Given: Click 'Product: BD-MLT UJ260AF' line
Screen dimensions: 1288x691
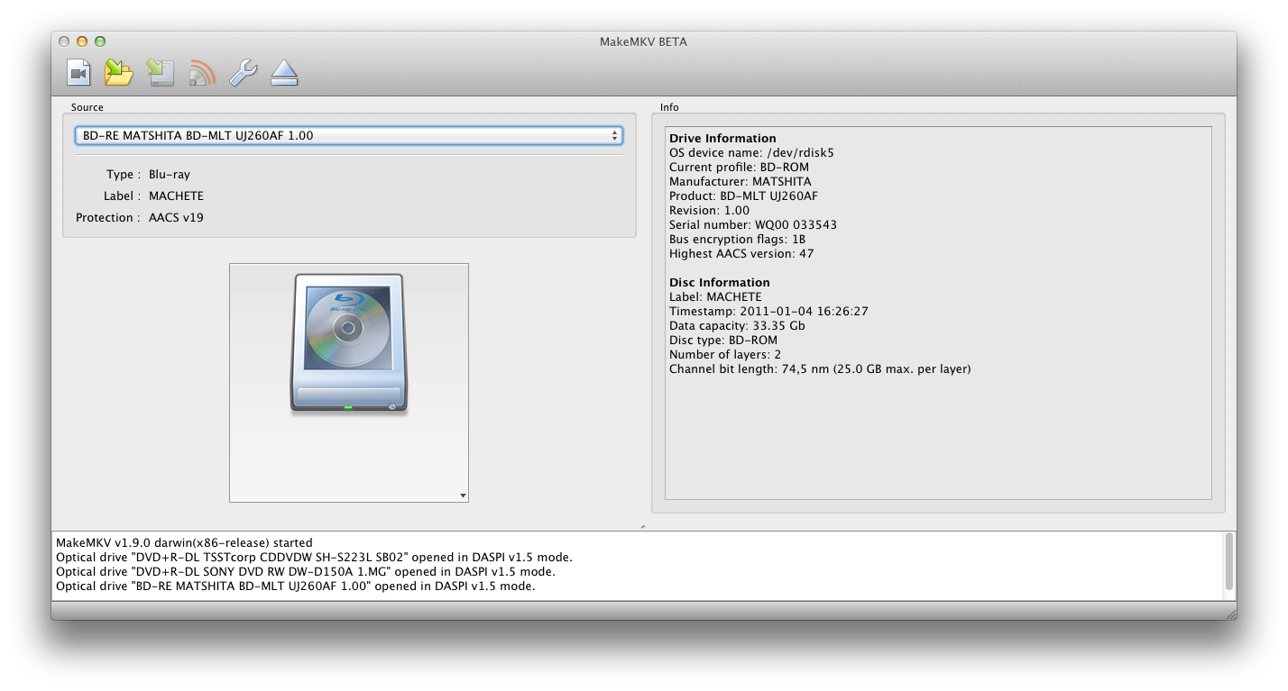Looking at the screenshot, I should tap(743, 196).
